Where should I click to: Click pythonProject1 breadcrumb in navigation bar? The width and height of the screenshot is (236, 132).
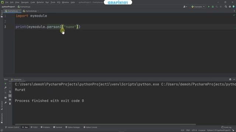point(8,7)
